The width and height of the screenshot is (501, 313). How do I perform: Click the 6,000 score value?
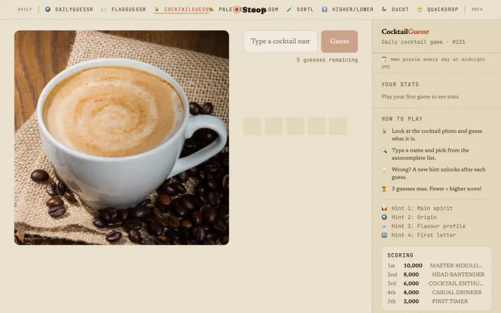tap(411, 284)
